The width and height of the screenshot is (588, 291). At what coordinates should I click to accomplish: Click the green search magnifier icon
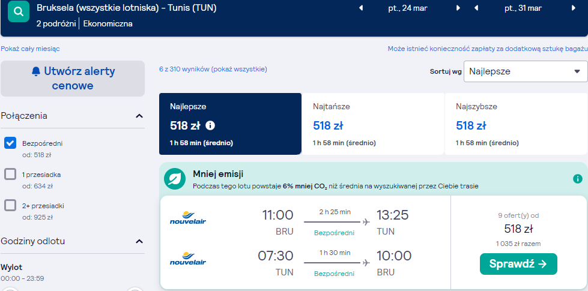pyautogui.click(x=19, y=11)
